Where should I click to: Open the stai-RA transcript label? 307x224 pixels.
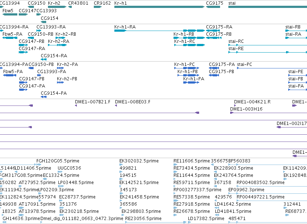pos(293,34)
